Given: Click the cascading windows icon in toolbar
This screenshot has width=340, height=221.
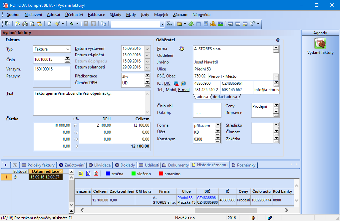Looking at the screenshot, I should tap(18, 24).
